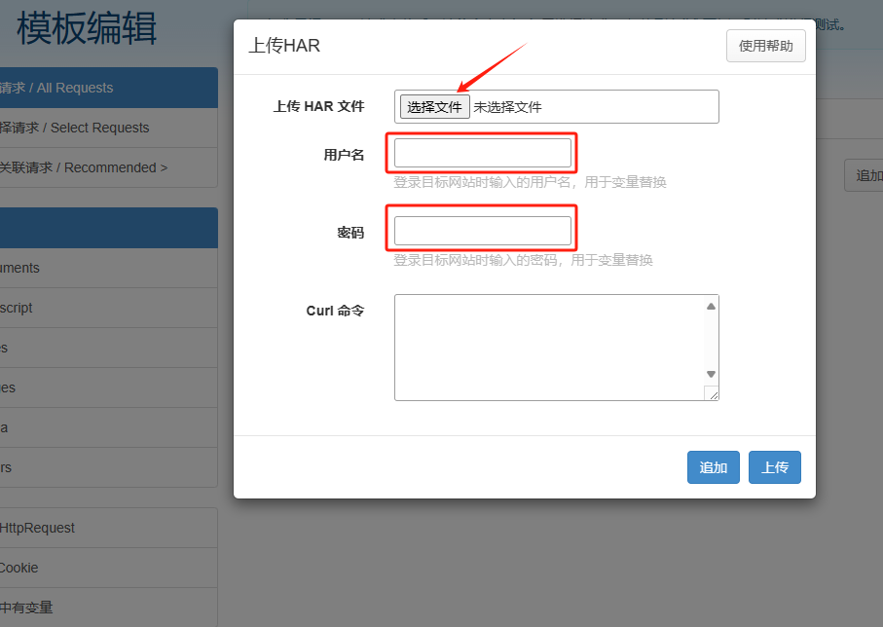Image resolution: width=883 pixels, height=627 pixels.
Task: Switch to Select Requests in the sidebar
Action: (x=97, y=128)
